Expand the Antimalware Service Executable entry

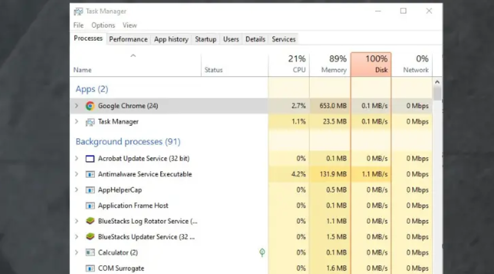77,174
